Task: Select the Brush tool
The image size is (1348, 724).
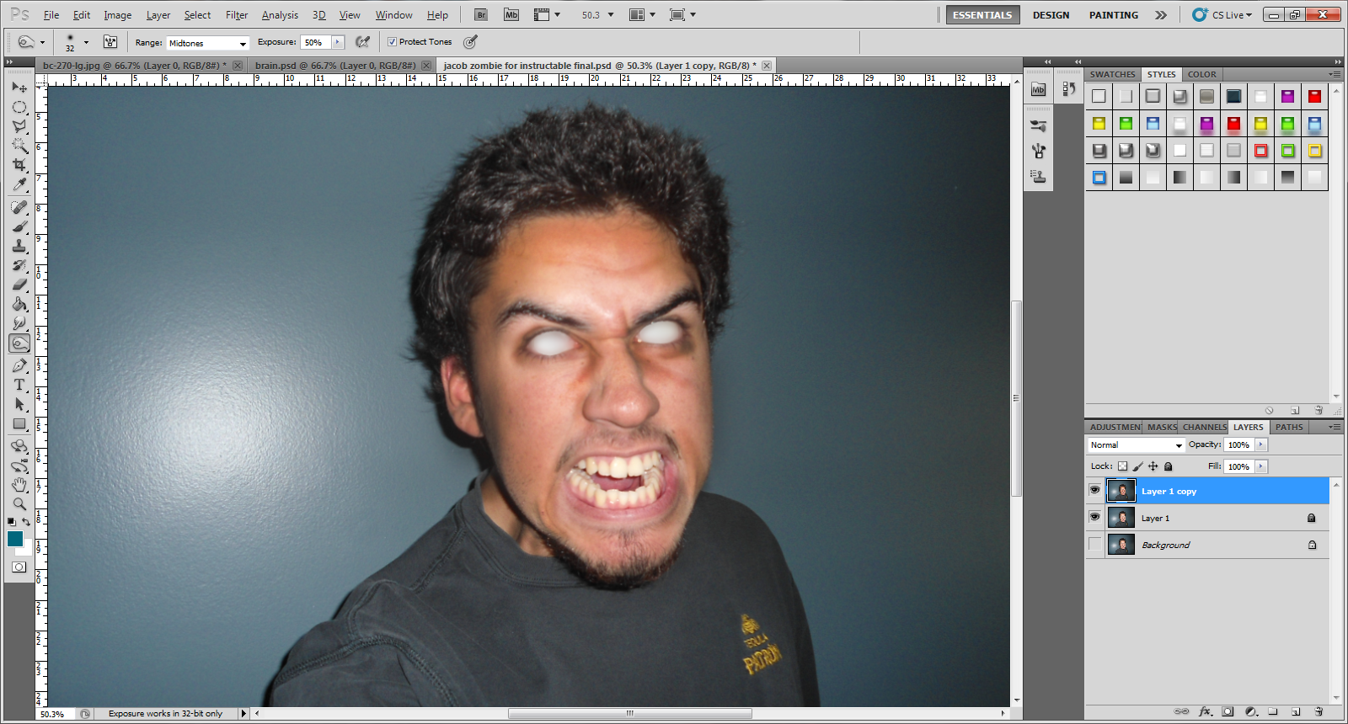Action: click(x=19, y=226)
